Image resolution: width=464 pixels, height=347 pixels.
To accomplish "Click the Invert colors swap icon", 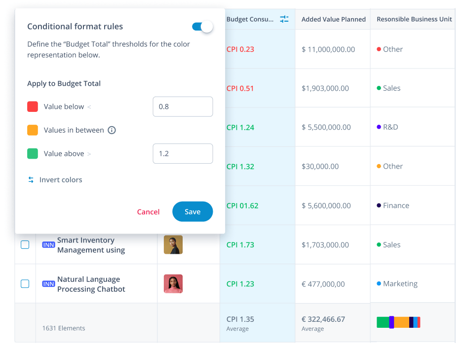I will 31,179.
